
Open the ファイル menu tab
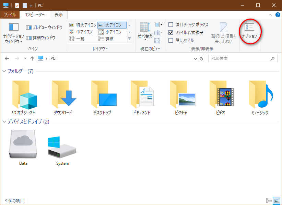coord(10,15)
